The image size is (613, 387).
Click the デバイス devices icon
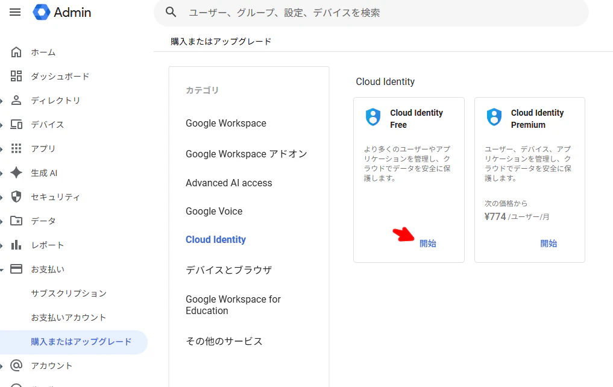pos(16,124)
